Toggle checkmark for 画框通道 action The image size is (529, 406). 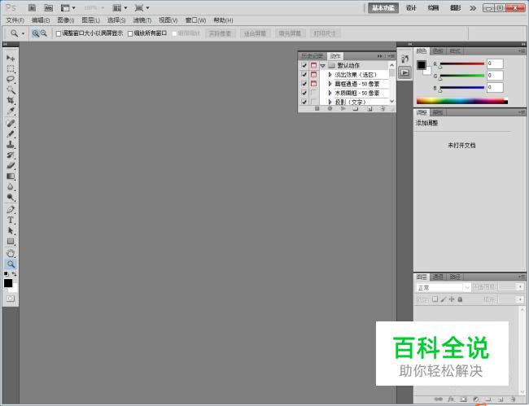[x=304, y=84]
